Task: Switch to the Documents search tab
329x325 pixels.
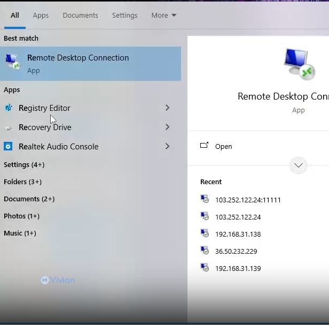Action: 80,16
